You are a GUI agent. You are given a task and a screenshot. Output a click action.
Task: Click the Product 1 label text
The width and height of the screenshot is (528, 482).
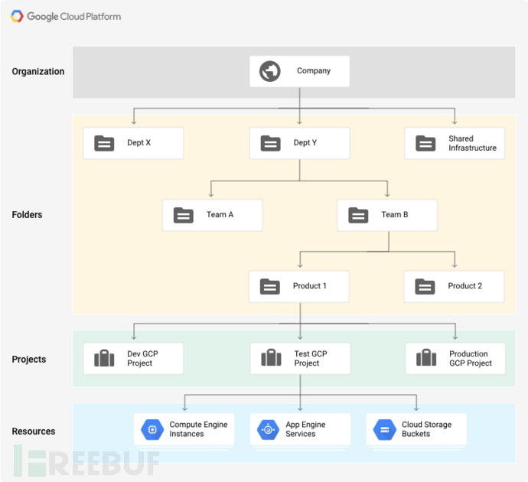point(309,286)
